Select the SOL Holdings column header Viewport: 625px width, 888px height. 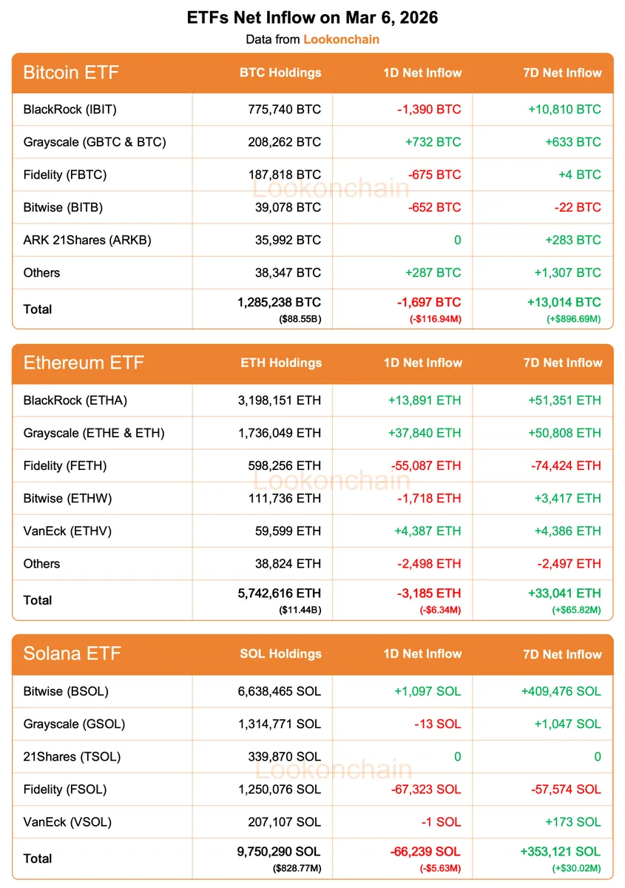point(280,653)
